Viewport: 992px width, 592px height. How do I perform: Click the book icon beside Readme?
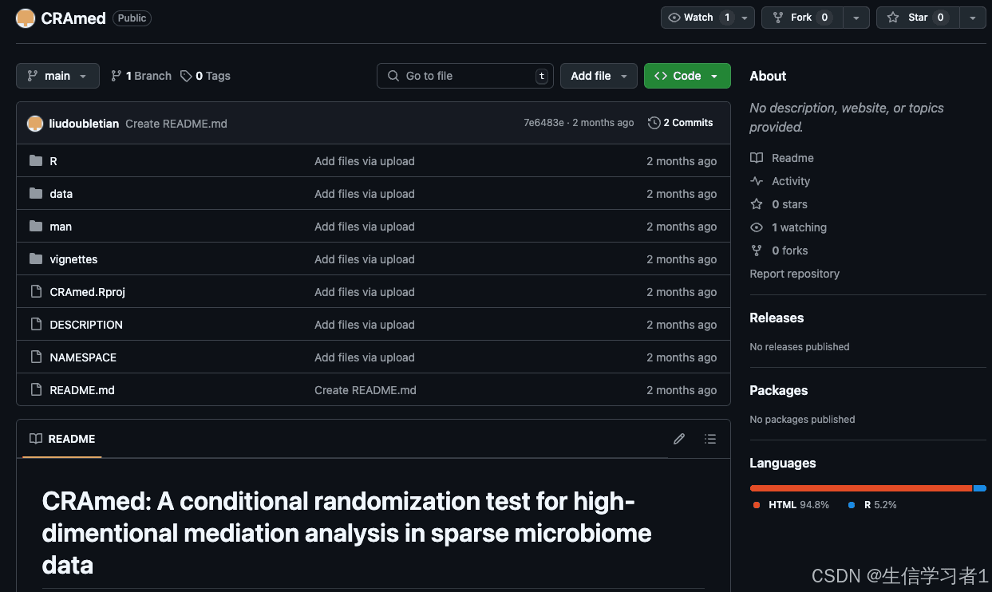pos(757,158)
